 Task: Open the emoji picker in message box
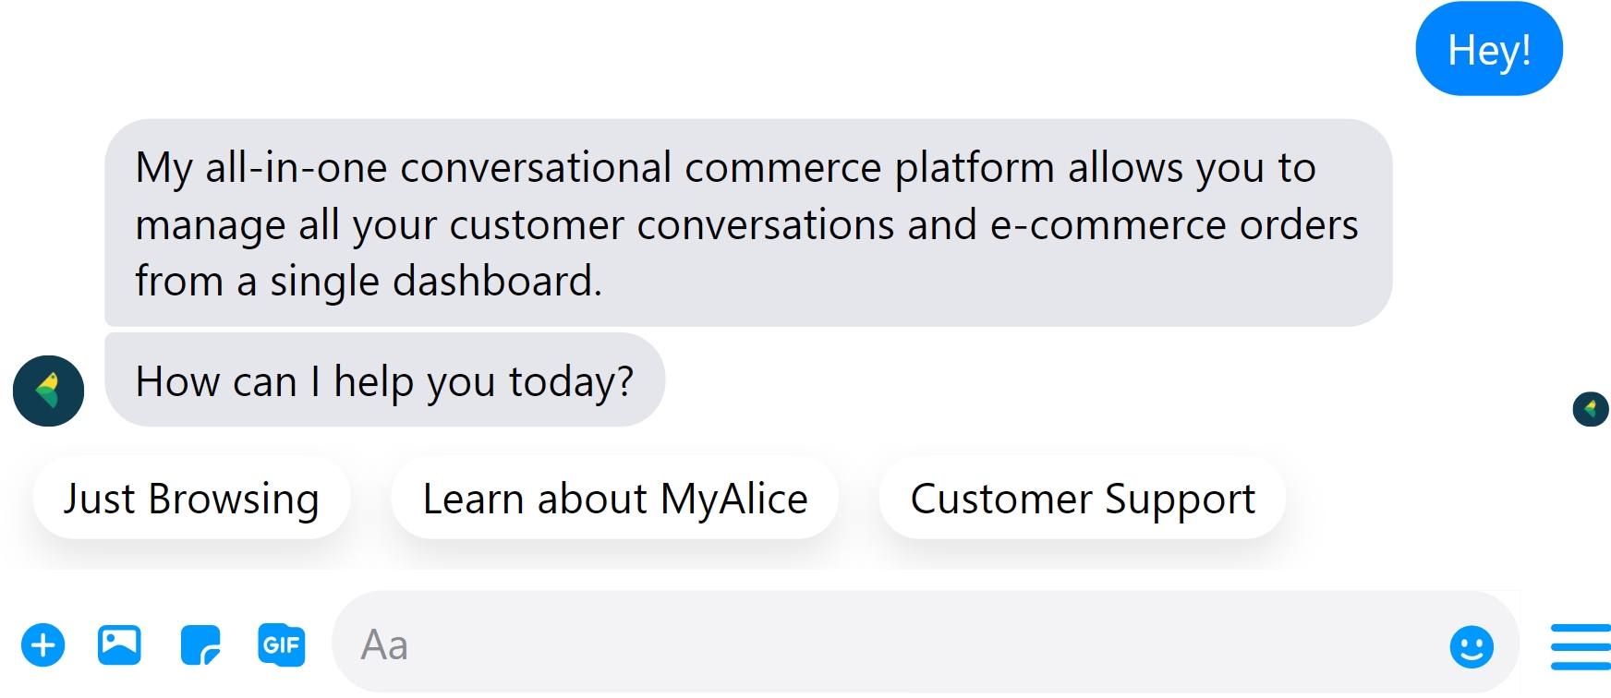click(x=1471, y=646)
